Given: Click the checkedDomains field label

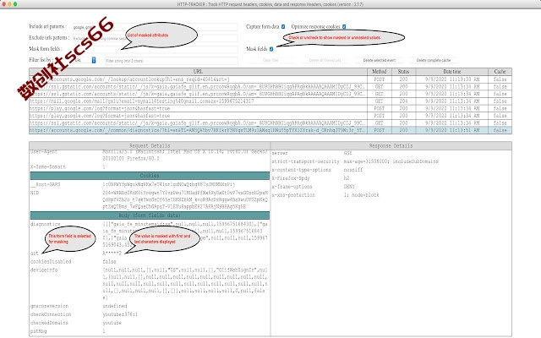Looking at the screenshot, I should (49, 323).
